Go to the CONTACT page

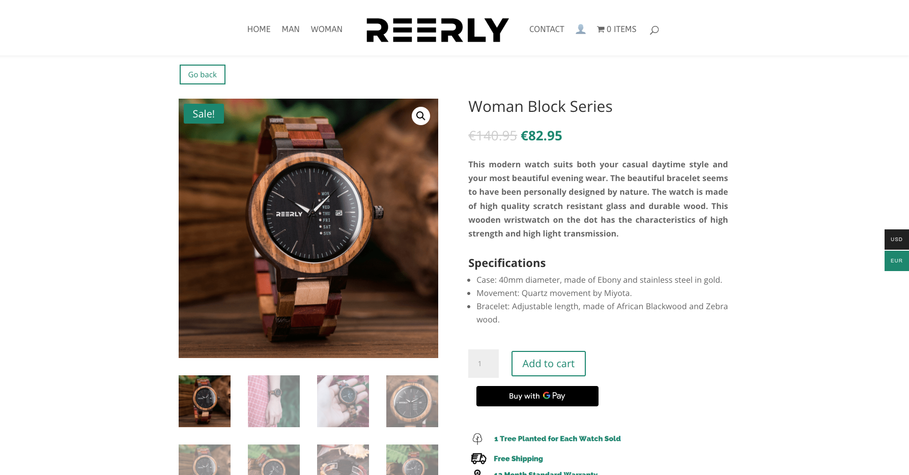(547, 29)
